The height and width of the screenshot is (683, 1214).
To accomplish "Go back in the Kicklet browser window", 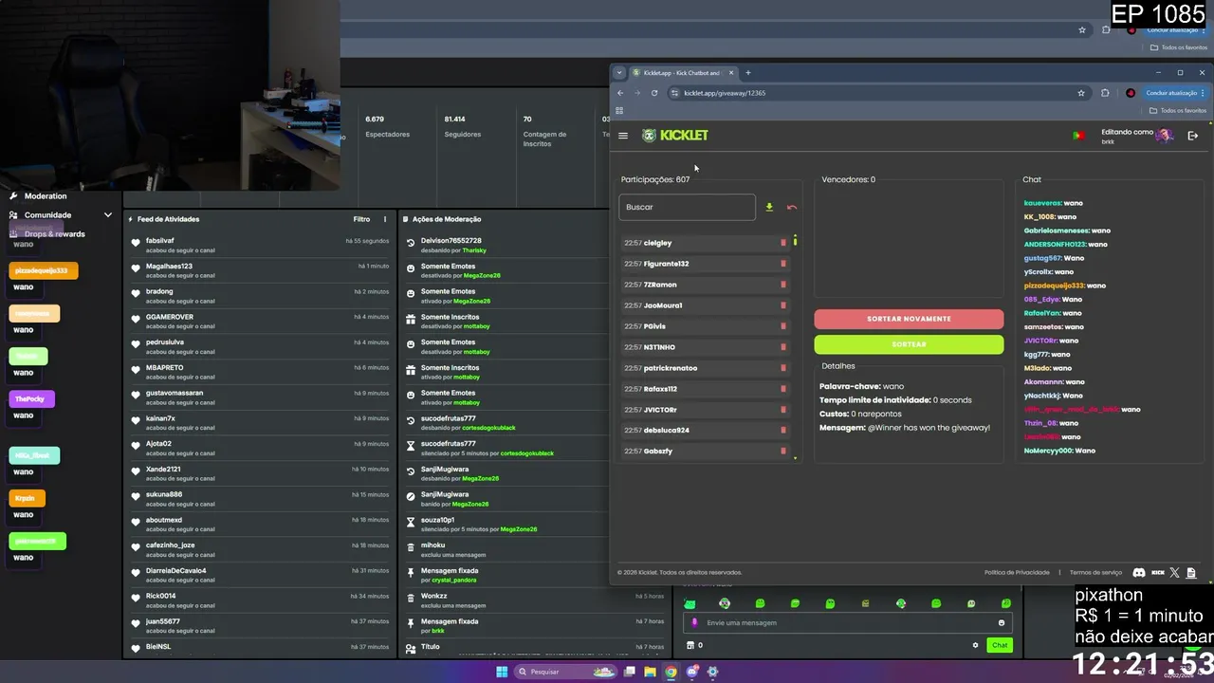I will (620, 93).
